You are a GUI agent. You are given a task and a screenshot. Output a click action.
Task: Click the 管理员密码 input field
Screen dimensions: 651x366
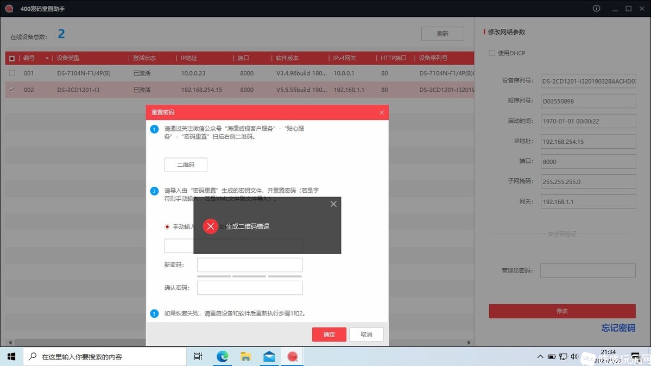pyautogui.click(x=588, y=270)
